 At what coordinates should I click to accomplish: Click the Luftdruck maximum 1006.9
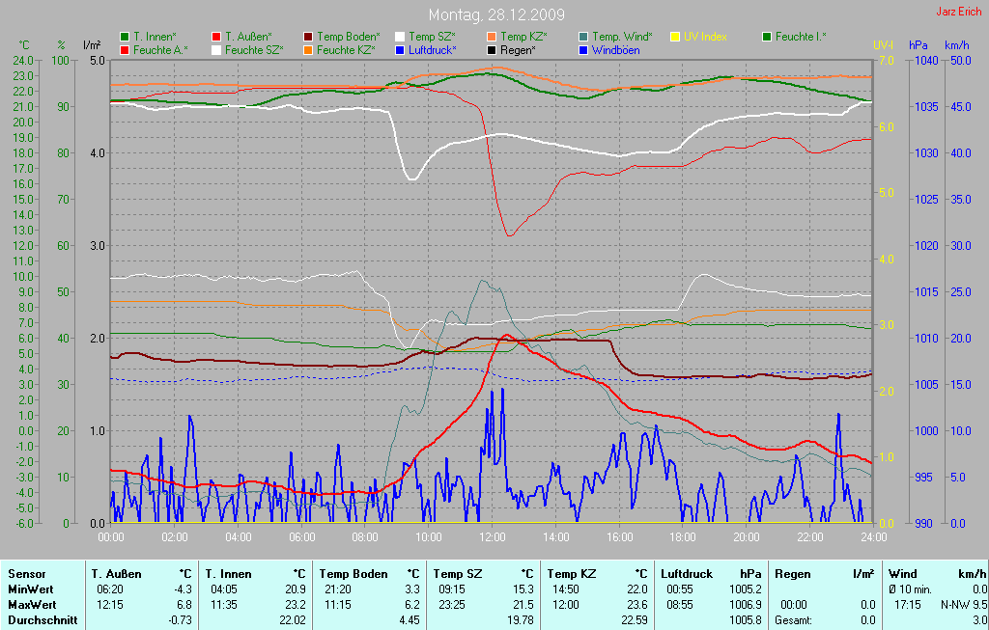pos(747,604)
